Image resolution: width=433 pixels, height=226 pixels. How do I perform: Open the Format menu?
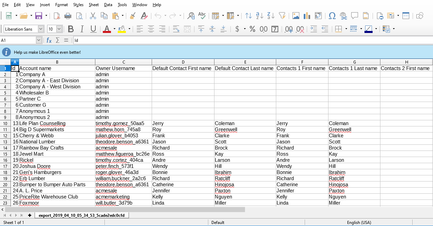click(x=61, y=5)
